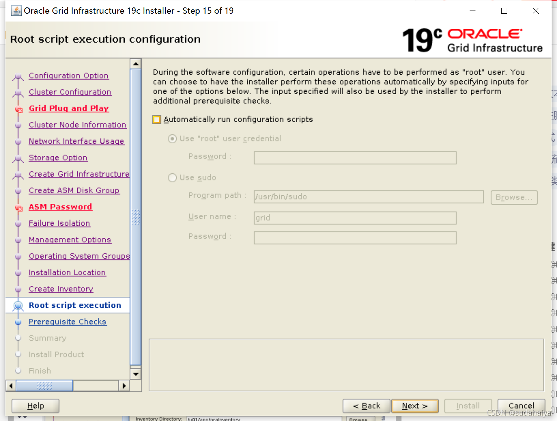
Task: Enable Automatically run configuration scripts checkbox
Action: pyautogui.click(x=156, y=120)
